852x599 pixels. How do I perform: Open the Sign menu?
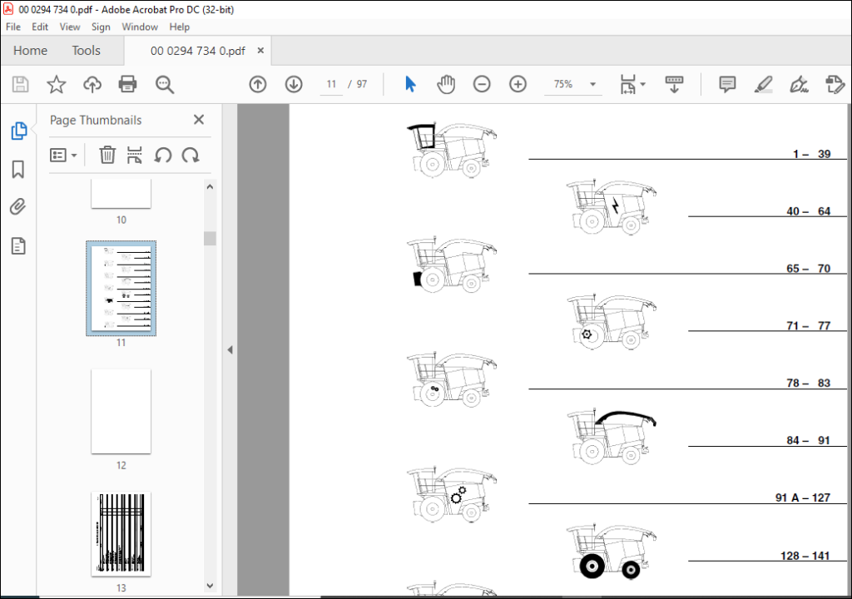[101, 27]
